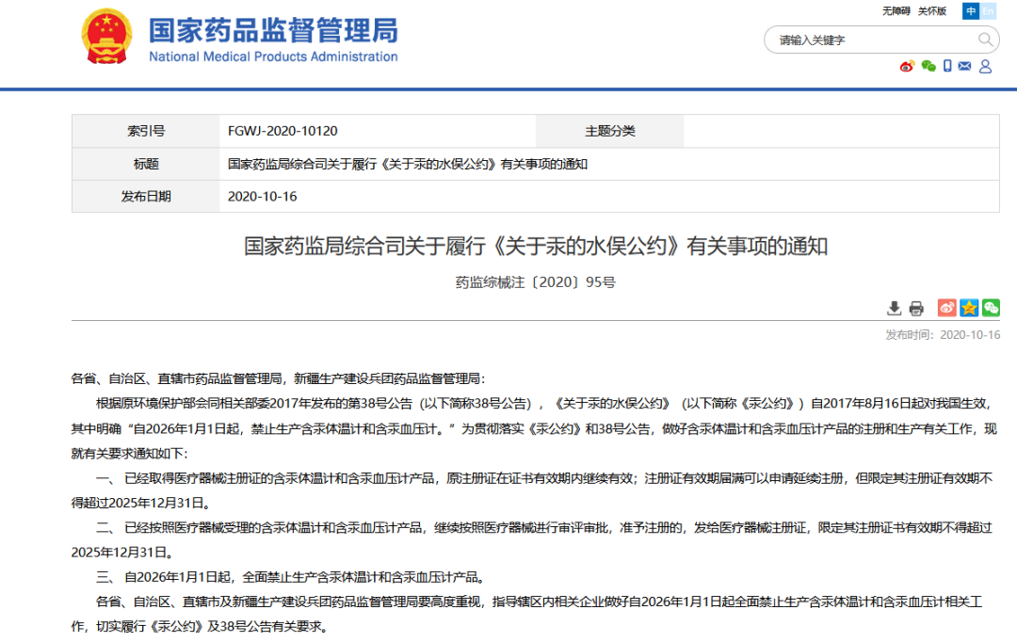This screenshot has height=642, width=1017.
Task: Open the document download icon
Action: (893, 308)
